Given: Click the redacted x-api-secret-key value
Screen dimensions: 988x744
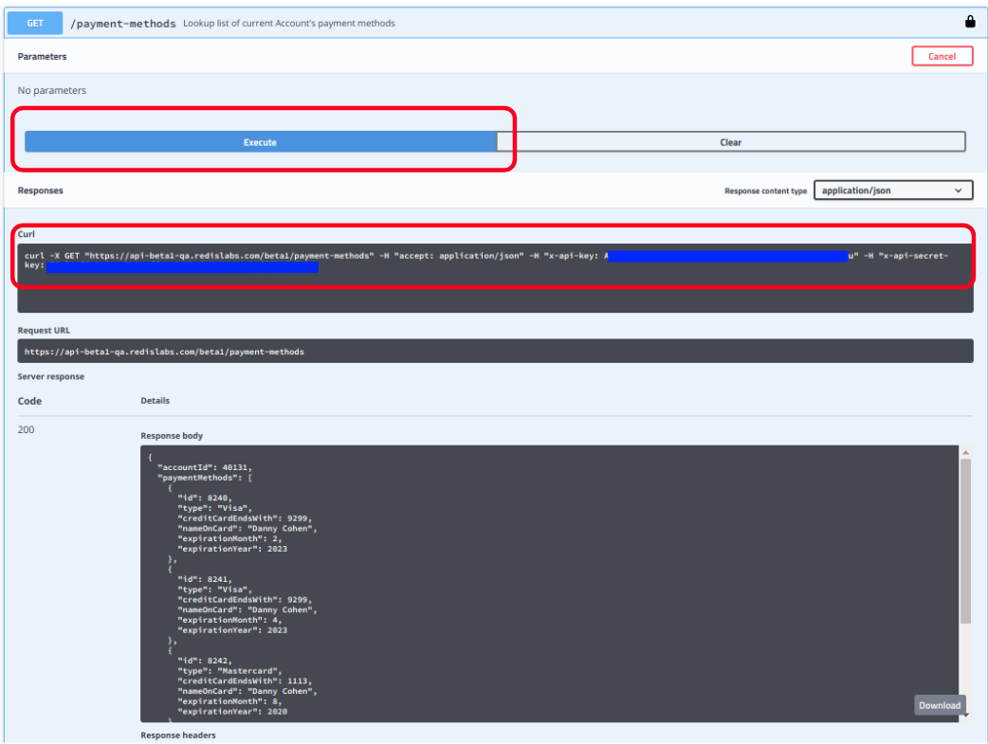Looking at the screenshot, I should (182, 267).
